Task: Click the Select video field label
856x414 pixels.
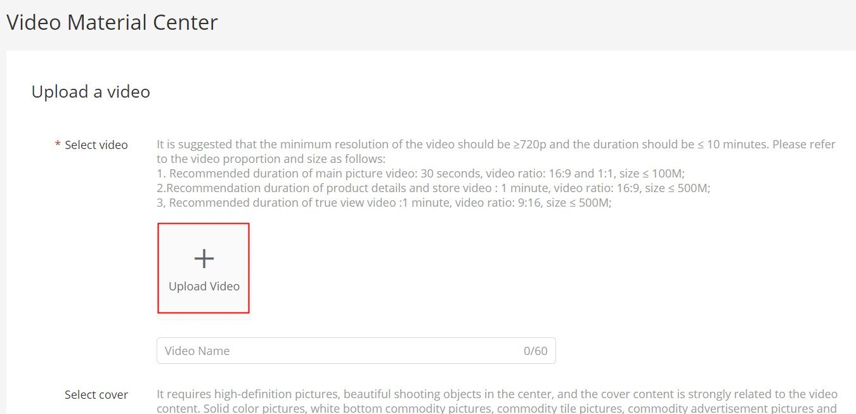Action: pos(96,145)
